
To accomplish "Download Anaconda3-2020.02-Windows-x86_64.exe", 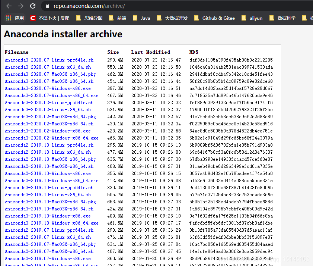I will pos(52,138).
